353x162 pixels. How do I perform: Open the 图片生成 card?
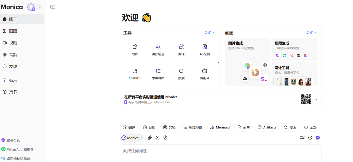(248, 62)
